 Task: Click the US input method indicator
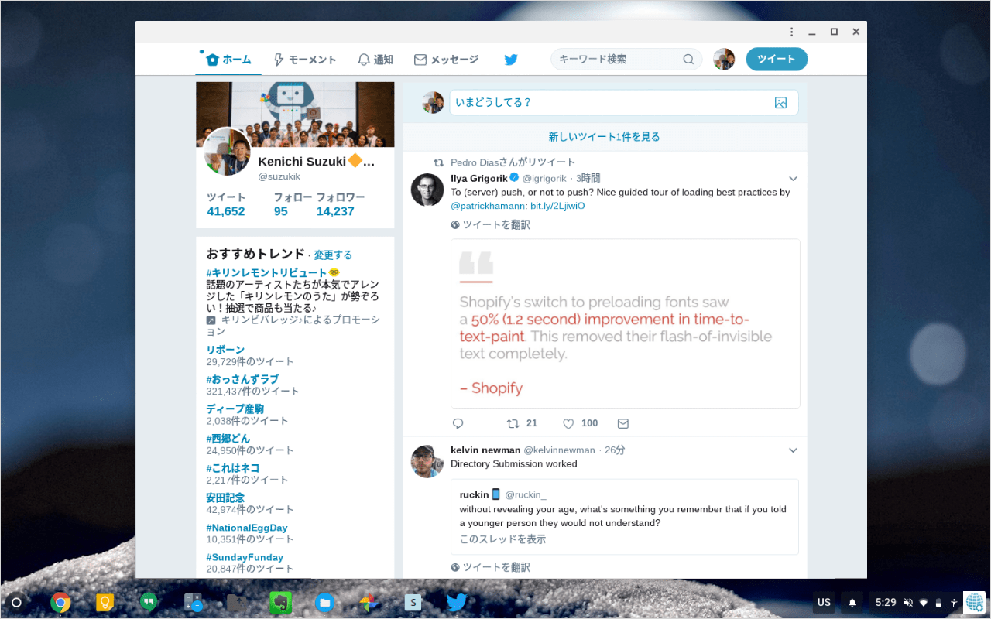click(x=824, y=602)
